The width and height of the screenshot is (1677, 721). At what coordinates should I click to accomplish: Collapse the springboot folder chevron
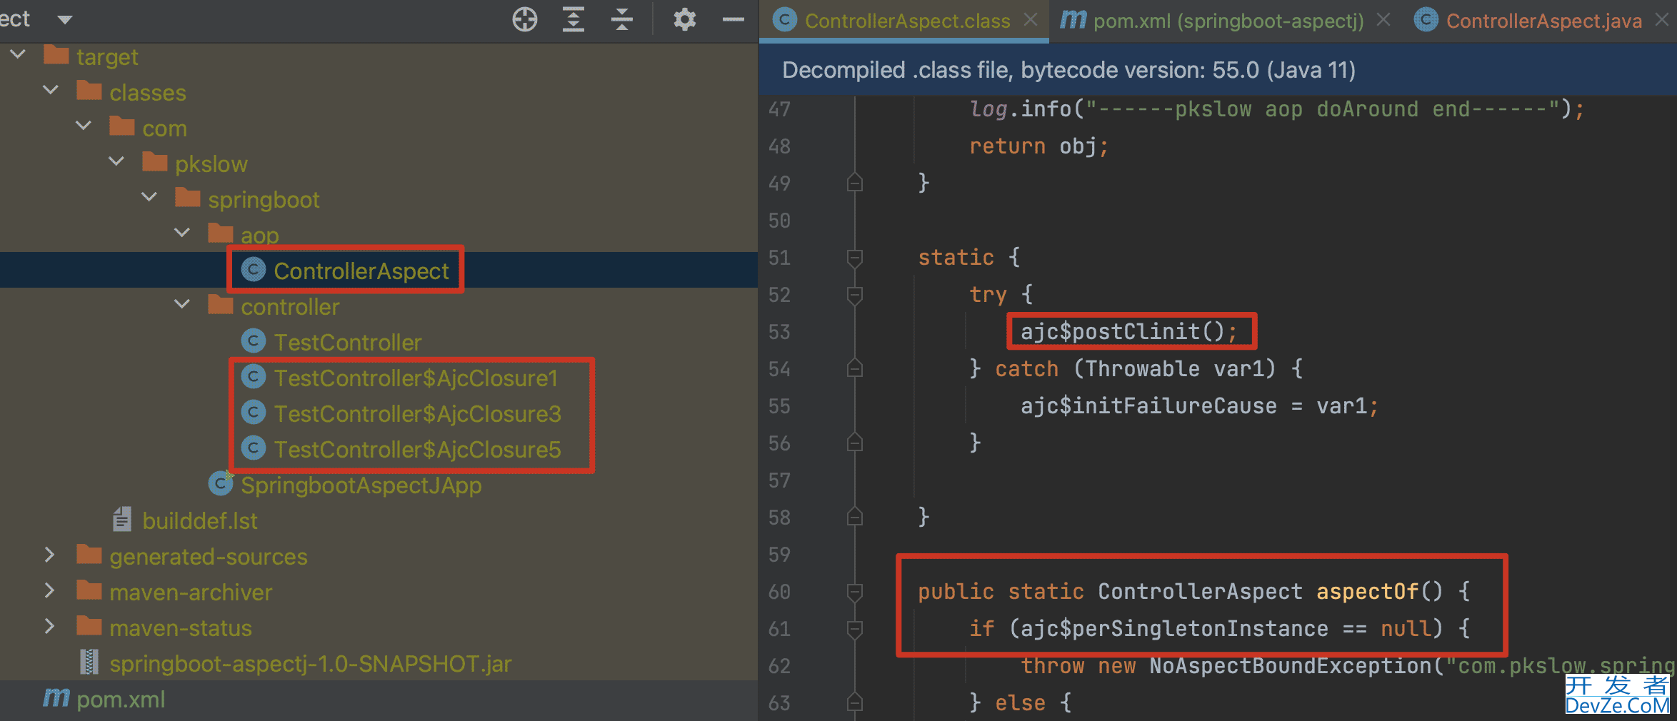click(149, 197)
